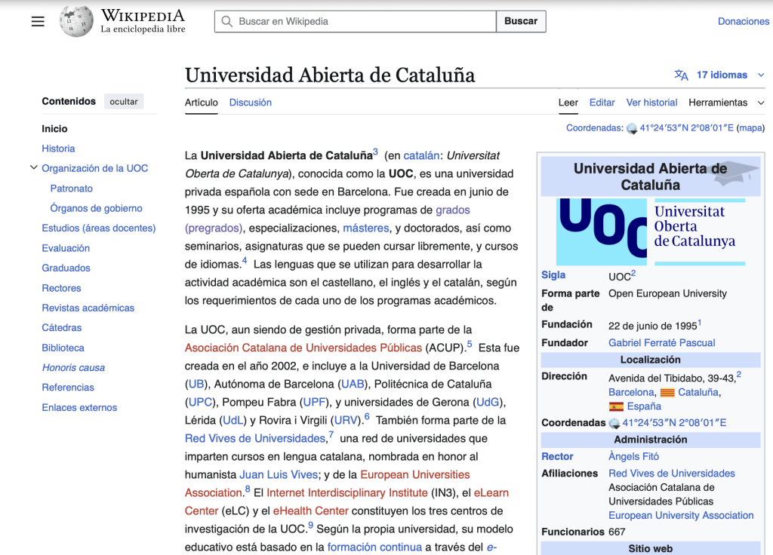Open the catalán link in first paragraph
The width and height of the screenshot is (773, 555).
pyautogui.click(x=421, y=155)
